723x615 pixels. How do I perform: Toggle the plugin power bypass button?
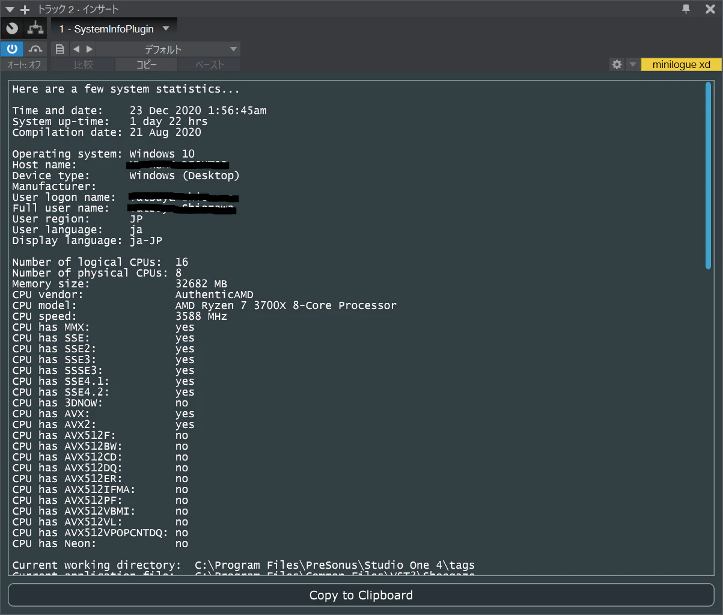point(12,49)
